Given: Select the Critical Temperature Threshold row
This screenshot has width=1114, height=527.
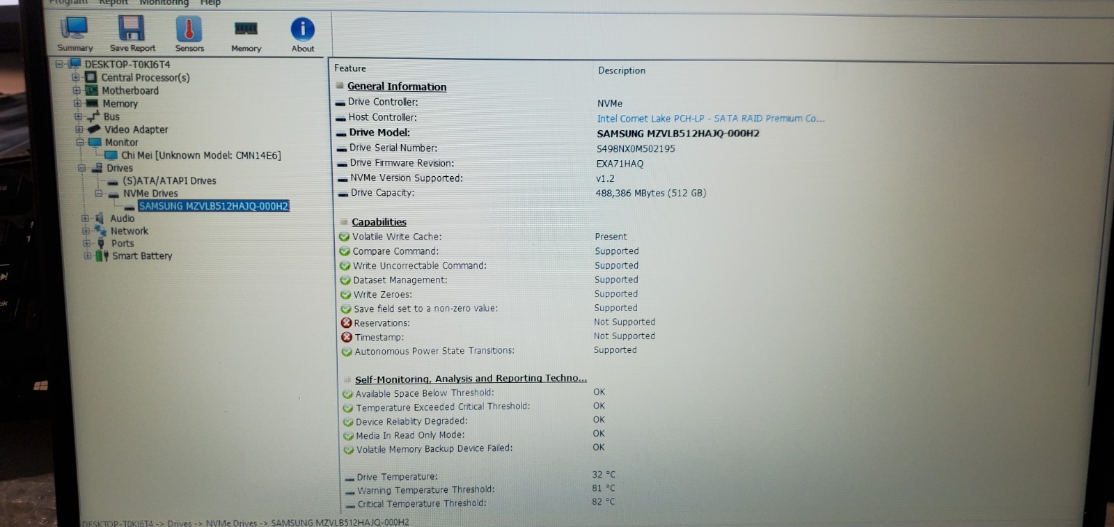Looking at the screenshot, I should point(480,503).
